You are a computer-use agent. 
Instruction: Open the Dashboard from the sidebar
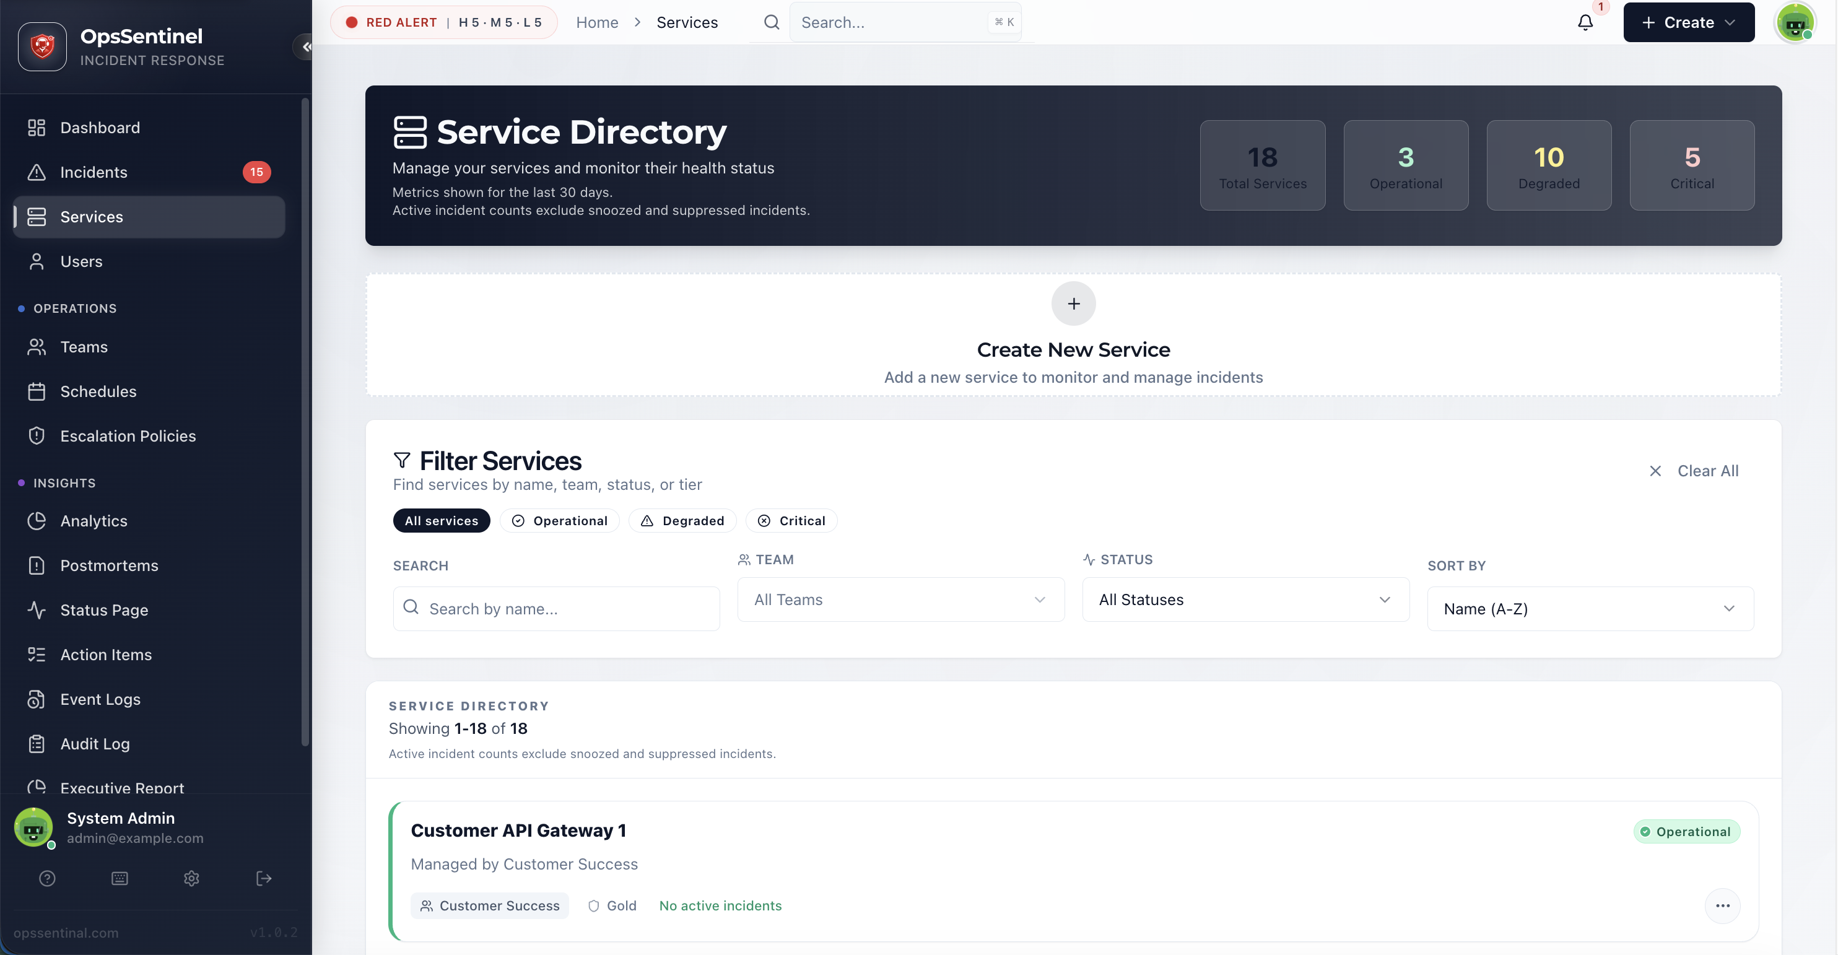point(99,127)
